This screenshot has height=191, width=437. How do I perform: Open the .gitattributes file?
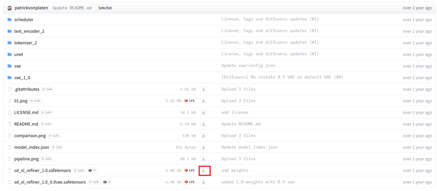[27, 89]
